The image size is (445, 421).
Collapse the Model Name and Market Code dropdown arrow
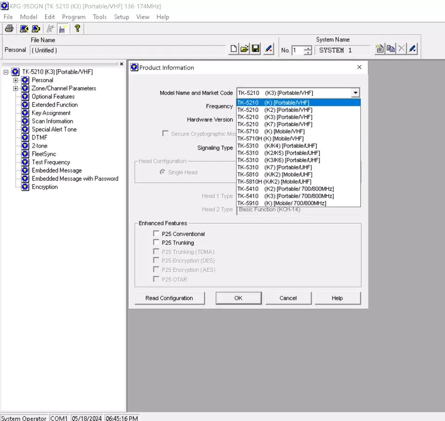coord(355,93)
